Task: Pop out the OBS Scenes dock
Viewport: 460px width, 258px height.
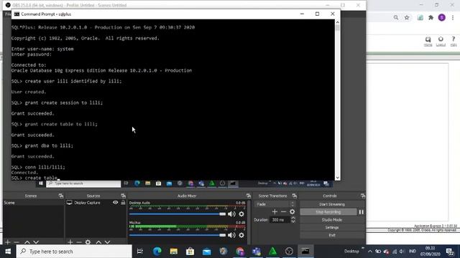Action: point(60,196)
